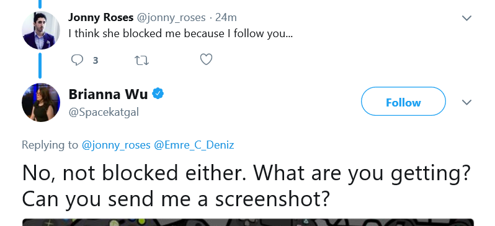Open @jonny_roses in the Replying to line
This screenshot has height=226, width=495.
pos(116,145)
